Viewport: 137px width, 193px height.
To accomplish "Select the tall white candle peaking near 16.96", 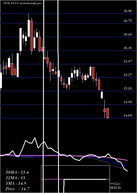I will coord(29,28).
